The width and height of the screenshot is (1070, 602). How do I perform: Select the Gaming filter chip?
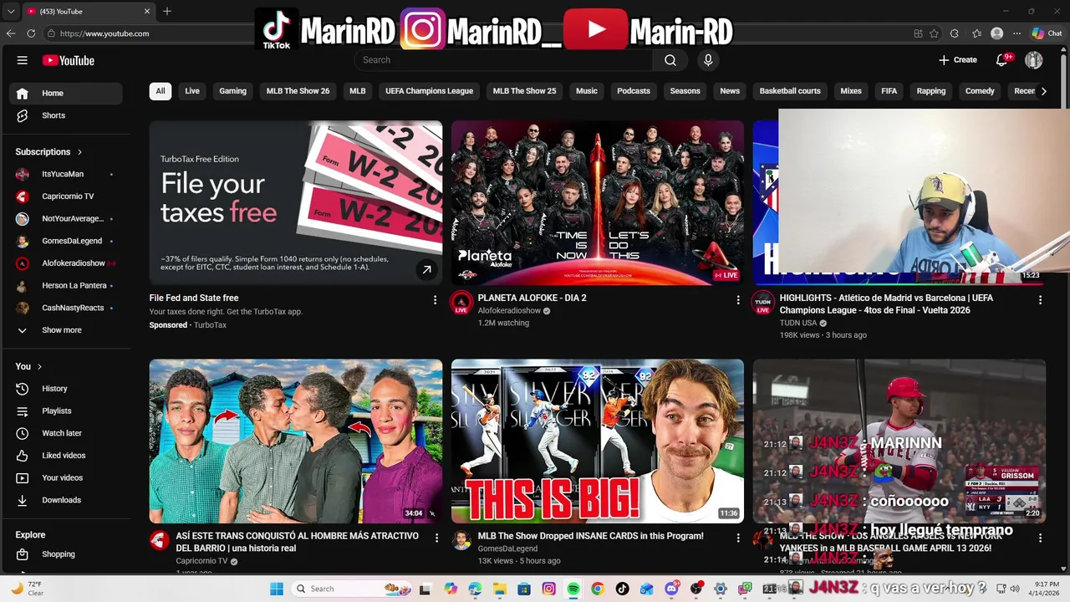coord(232,91)
